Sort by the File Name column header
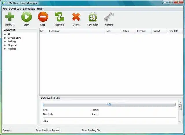This screenshot has width=185, height=135. tap(76, 31)
